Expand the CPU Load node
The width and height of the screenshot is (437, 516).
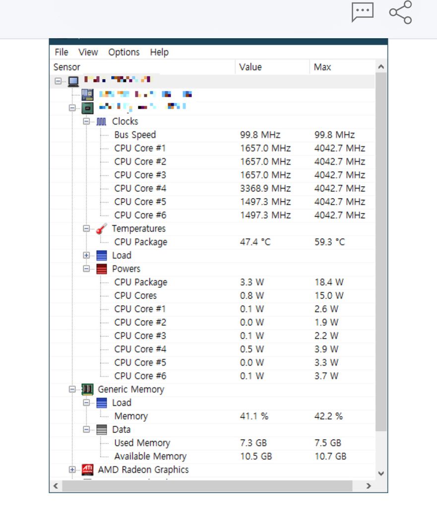(x=86, y=256)
